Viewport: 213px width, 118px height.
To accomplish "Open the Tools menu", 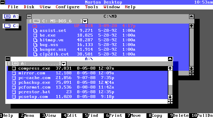I will 91,7.
